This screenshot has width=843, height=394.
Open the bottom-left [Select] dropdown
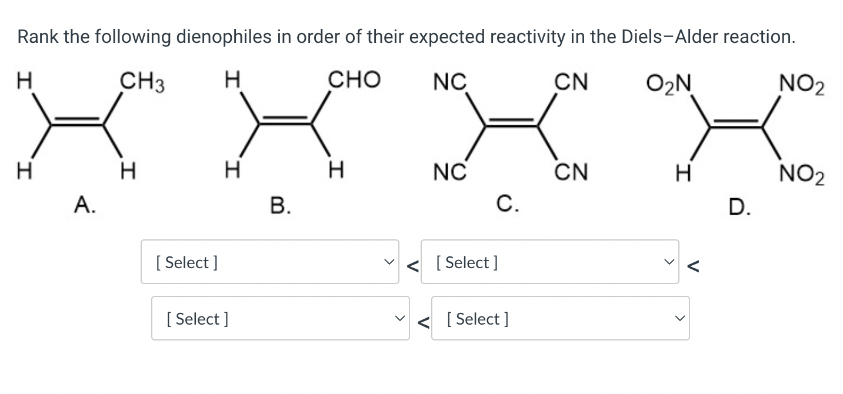281,318
